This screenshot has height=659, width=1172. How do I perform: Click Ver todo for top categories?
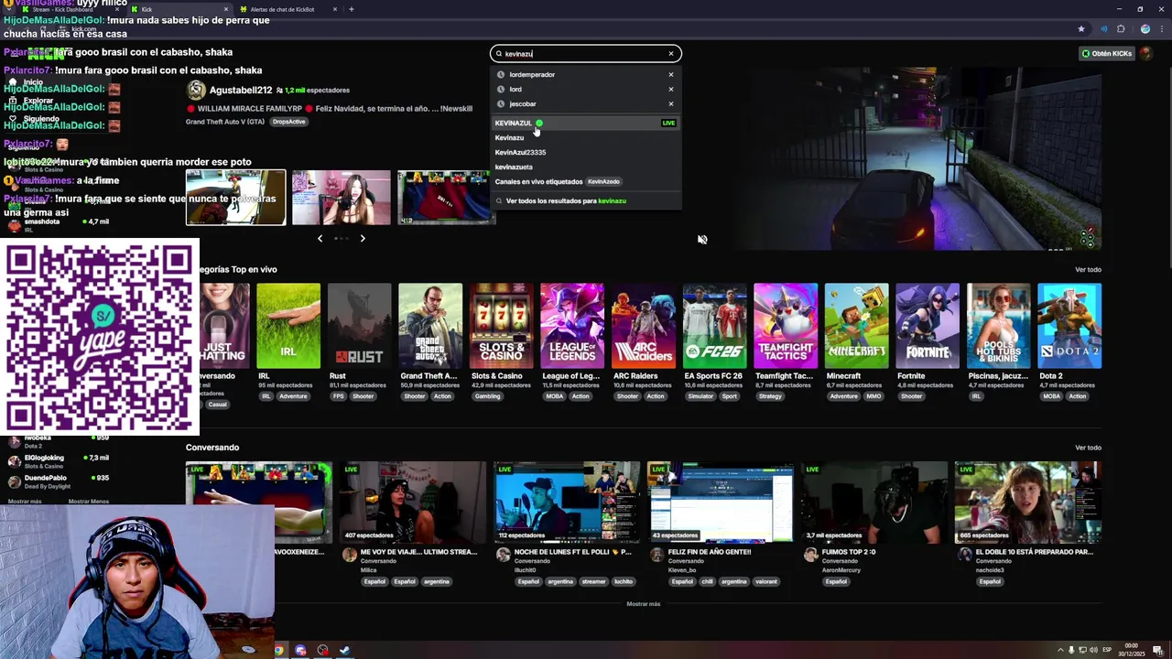[x=1088, y=269]
